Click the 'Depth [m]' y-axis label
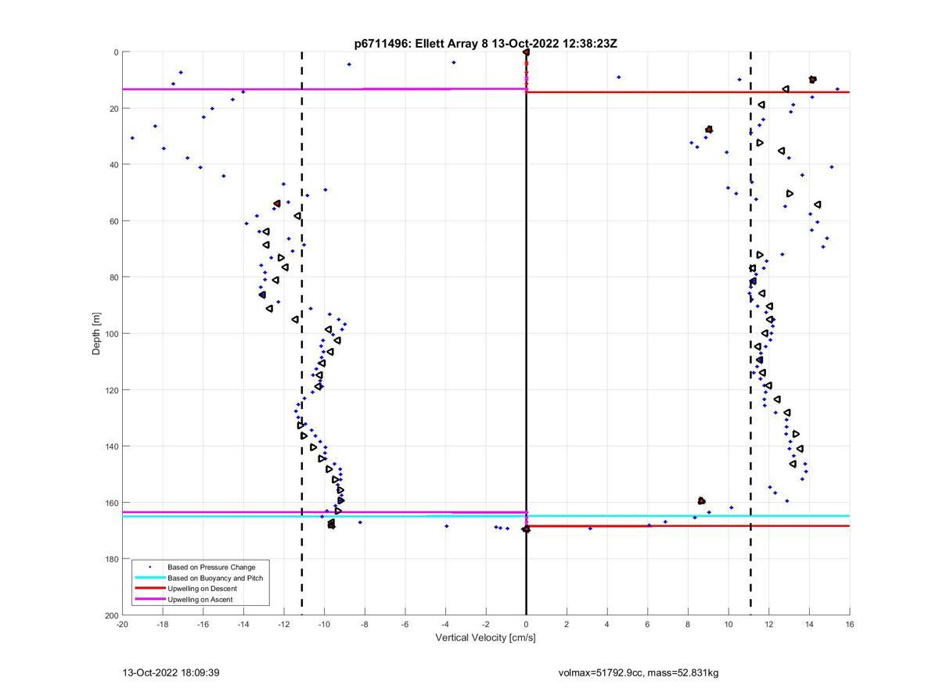The height and width of the screenshot is (692, 939). click(x=97, y=334)
